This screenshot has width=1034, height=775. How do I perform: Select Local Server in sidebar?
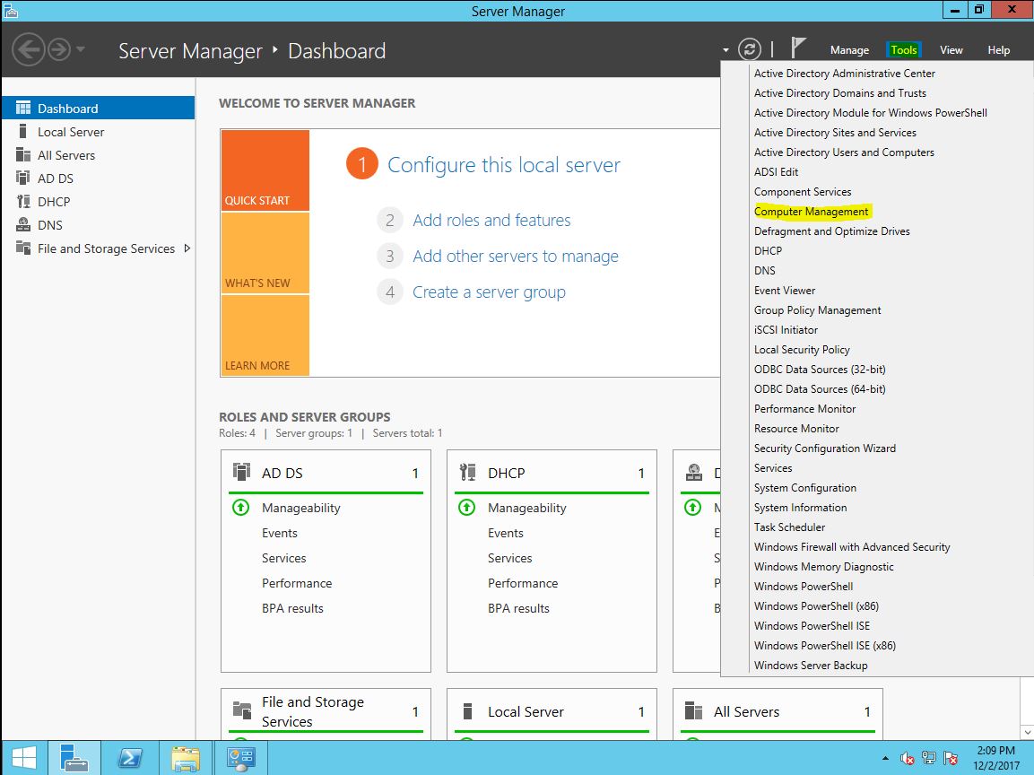(71, 132)
